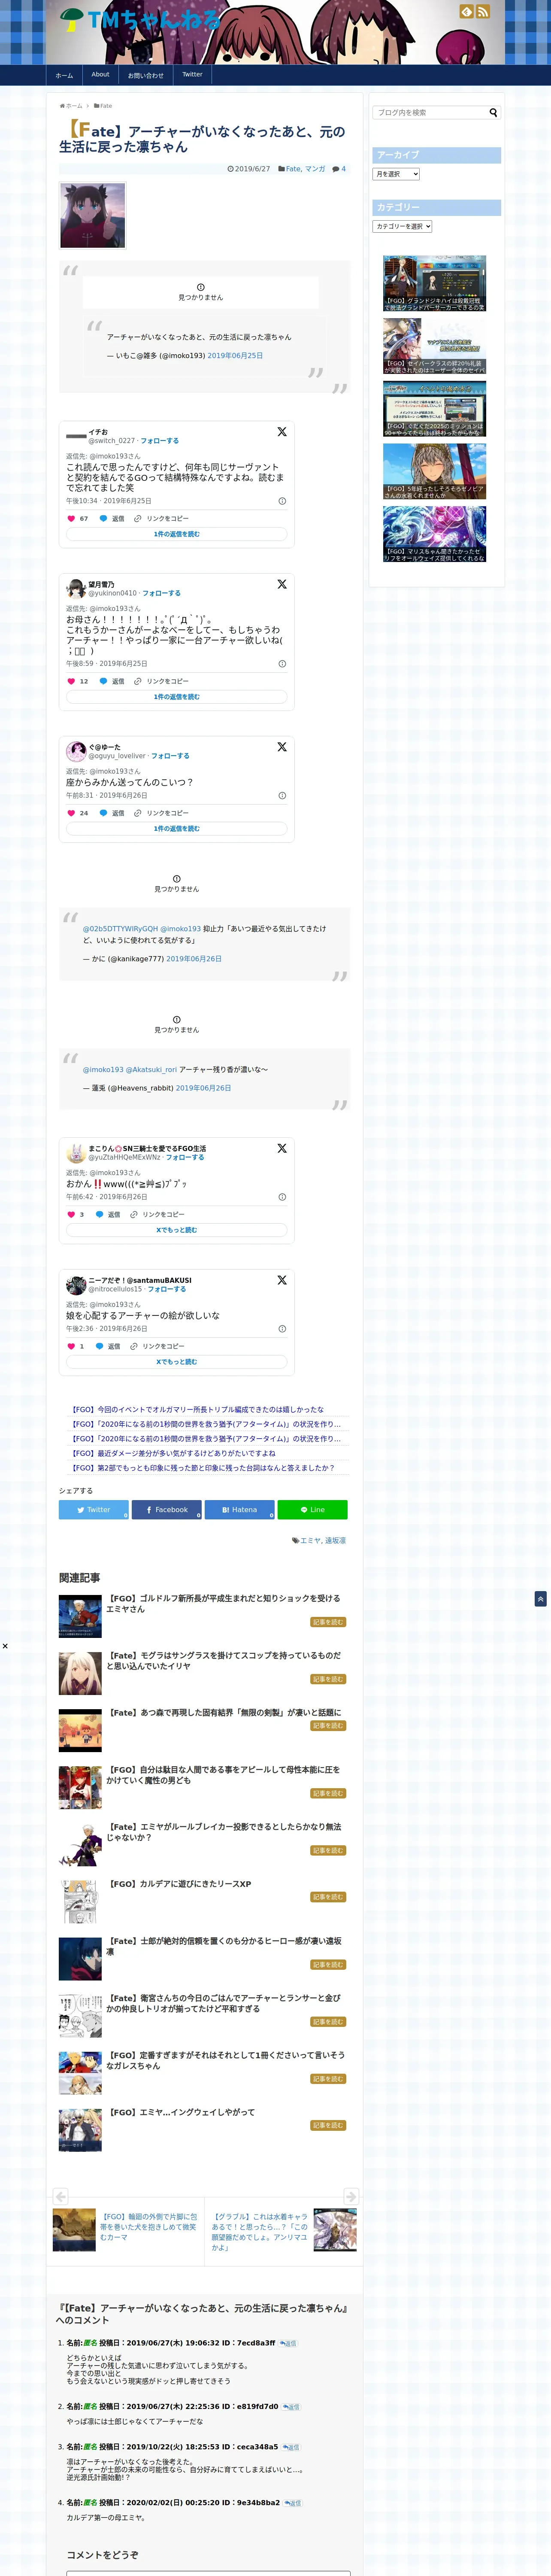Click the info icon on ニーアだぞ's tweet
This screenshot has width=551, height=2576.
click(x=282, y=1329)
